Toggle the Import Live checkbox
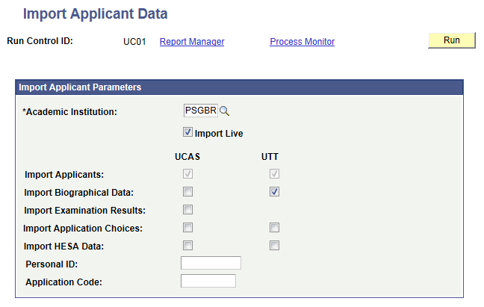Screen dimensions: 484x307 [x=187, y=133]
